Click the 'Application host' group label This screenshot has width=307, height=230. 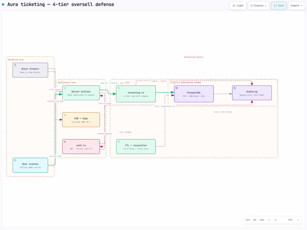click(x=67, y=83)
